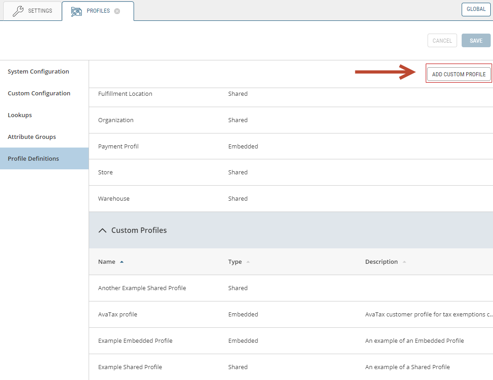Open System Configuration in sidebar
This screenshot has height=380, width=493.
tap(38, 72)
